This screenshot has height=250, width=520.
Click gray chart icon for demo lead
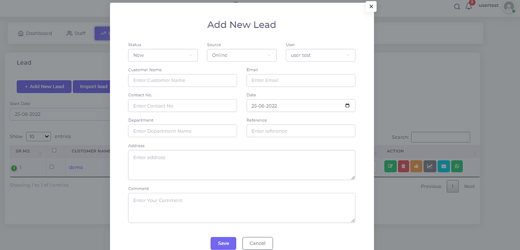pyautogui.click(x=430, y=166)
